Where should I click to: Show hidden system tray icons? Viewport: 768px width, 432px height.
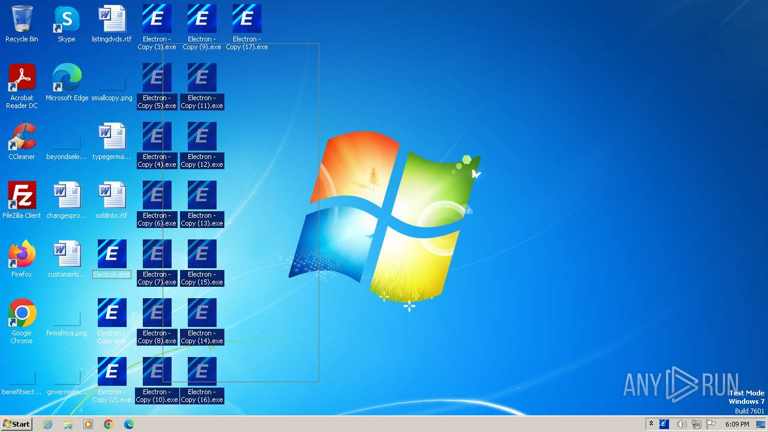pos(651,424)
